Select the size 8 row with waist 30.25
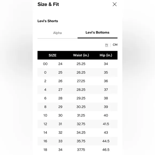Viewport: 155px width, 155px height. 77,107
